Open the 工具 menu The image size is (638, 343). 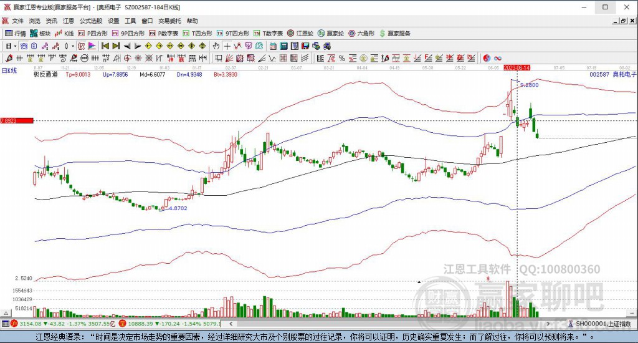(130, 21)
